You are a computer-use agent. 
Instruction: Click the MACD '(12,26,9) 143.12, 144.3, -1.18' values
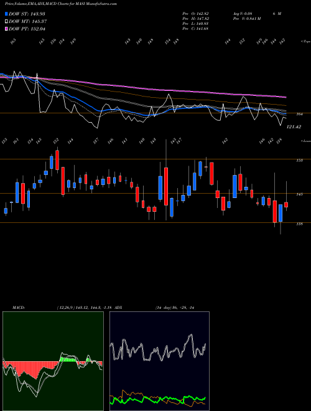[85, 308]
